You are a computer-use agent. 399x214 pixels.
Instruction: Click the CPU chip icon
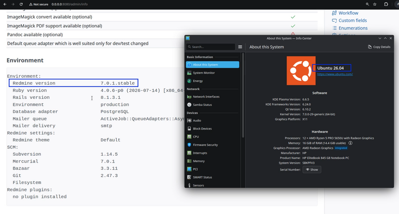[x=189, y=136]
